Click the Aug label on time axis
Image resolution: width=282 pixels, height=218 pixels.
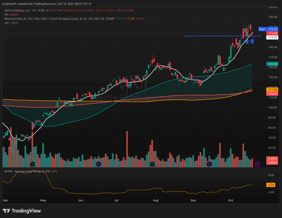click(156, 200)
